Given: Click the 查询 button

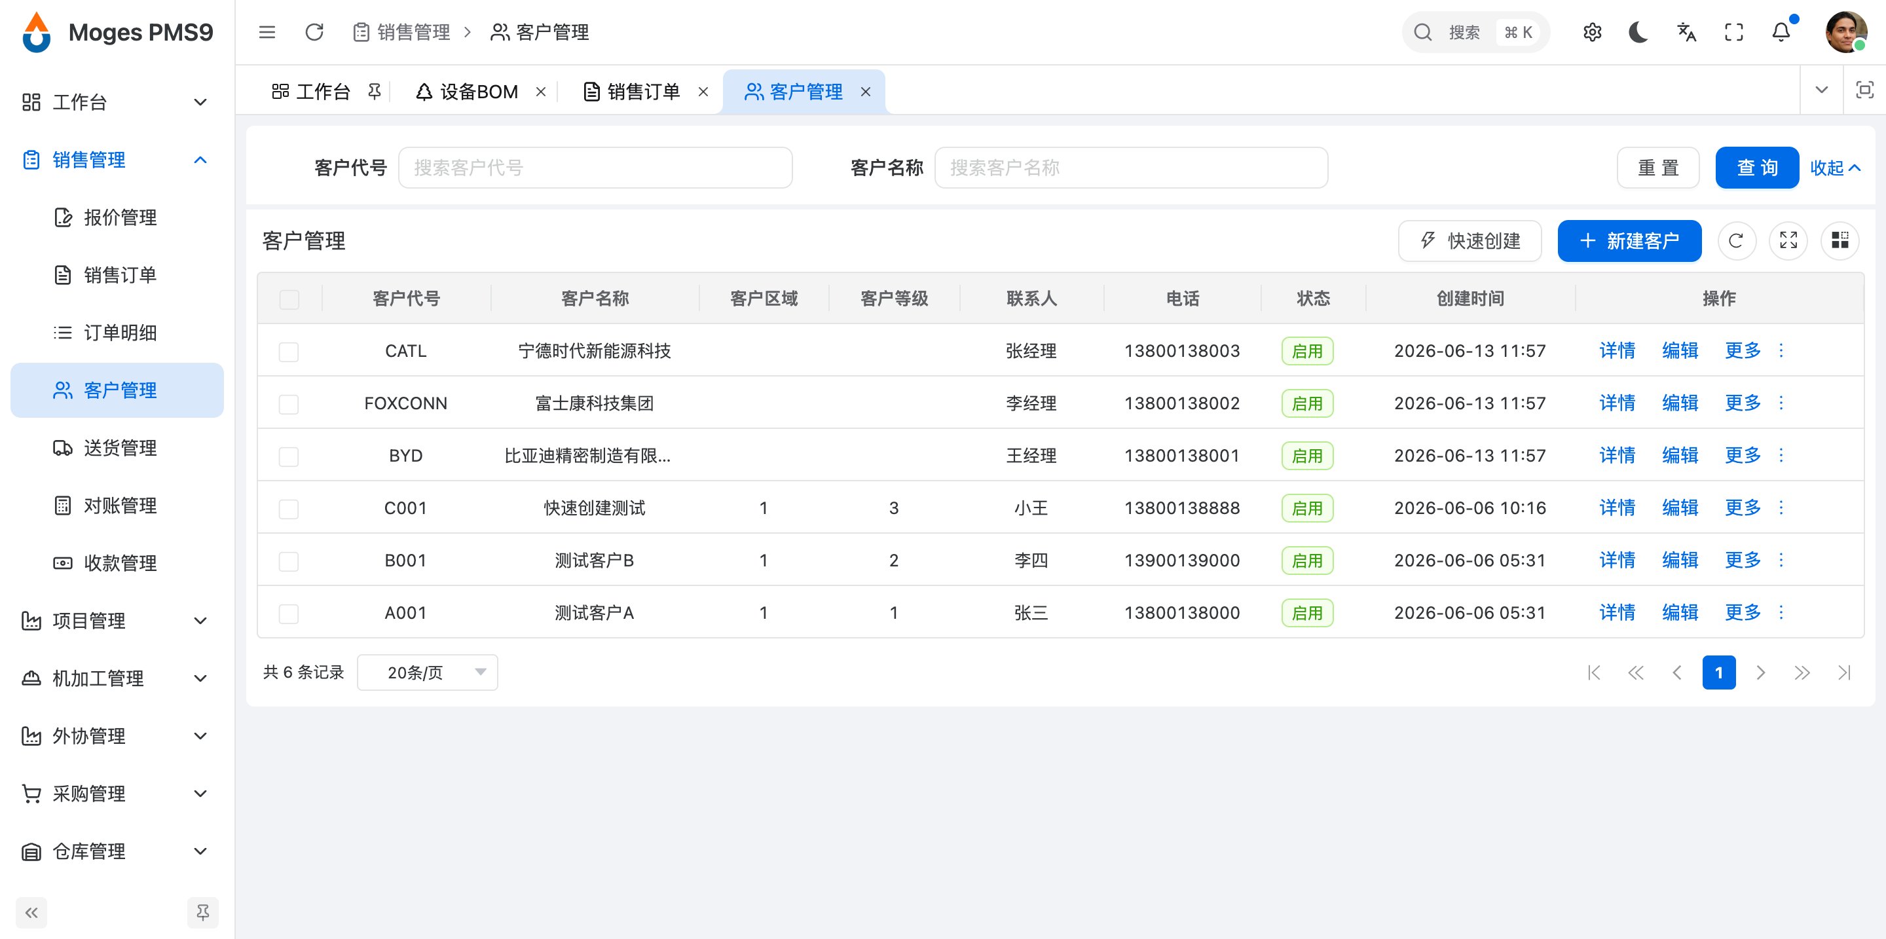Looking at the screenshot, I should [x=1756, y=168].
